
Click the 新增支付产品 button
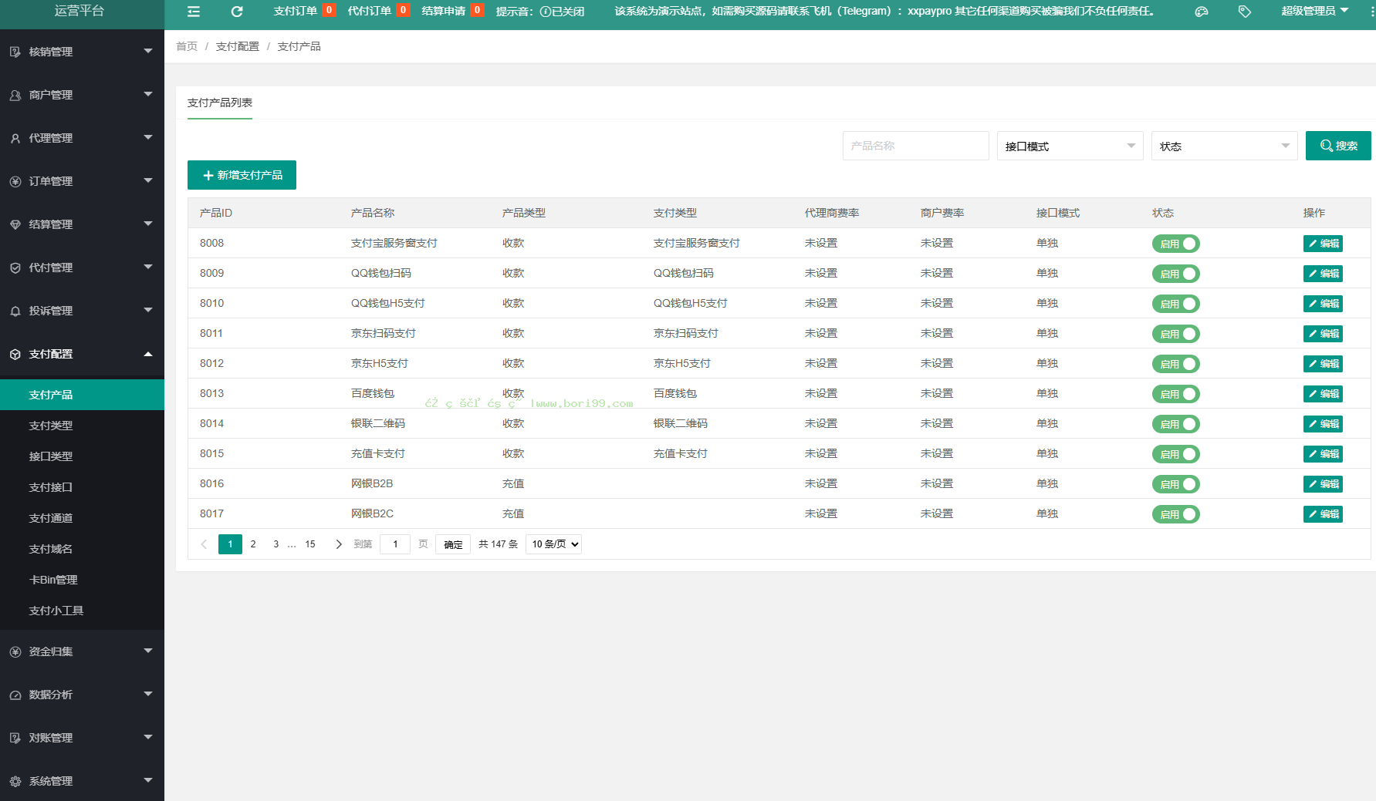[242, 175]
